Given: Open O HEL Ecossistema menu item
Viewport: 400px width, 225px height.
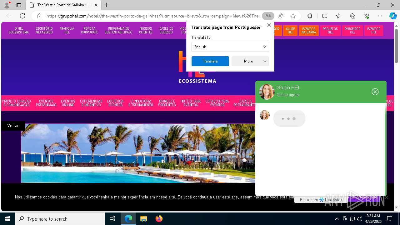Looking at the screenshot, I should coord(19,31).
